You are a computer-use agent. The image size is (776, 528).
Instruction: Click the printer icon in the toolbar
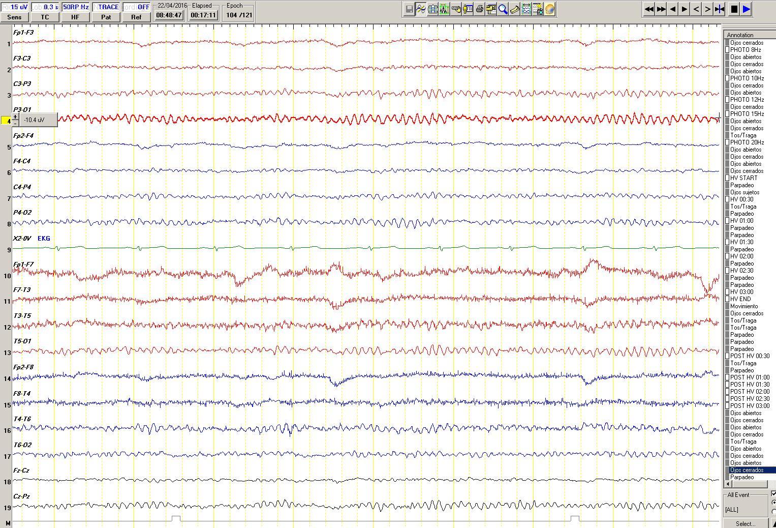[479, 9]
